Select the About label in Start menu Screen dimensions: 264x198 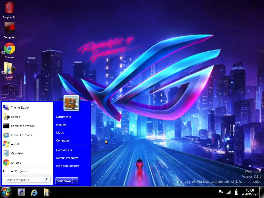pyautogui.click(x=15, y=144)
